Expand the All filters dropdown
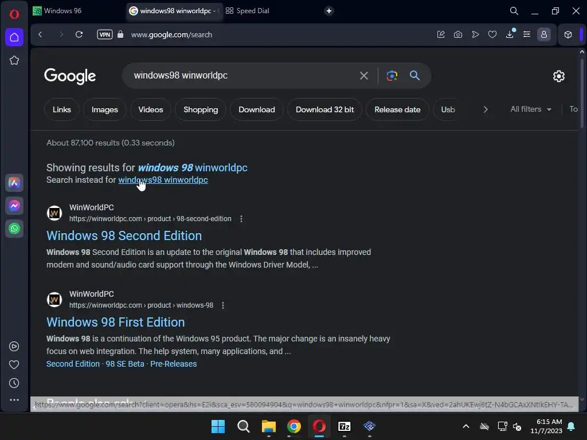 coord(531,109)
